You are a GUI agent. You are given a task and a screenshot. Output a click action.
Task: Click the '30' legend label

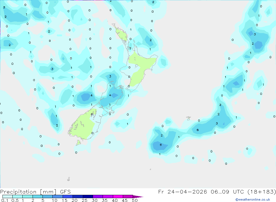point(95,200)
